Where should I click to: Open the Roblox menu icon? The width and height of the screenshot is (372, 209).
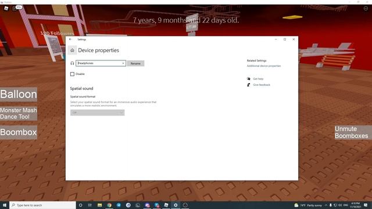click(6, 8)
